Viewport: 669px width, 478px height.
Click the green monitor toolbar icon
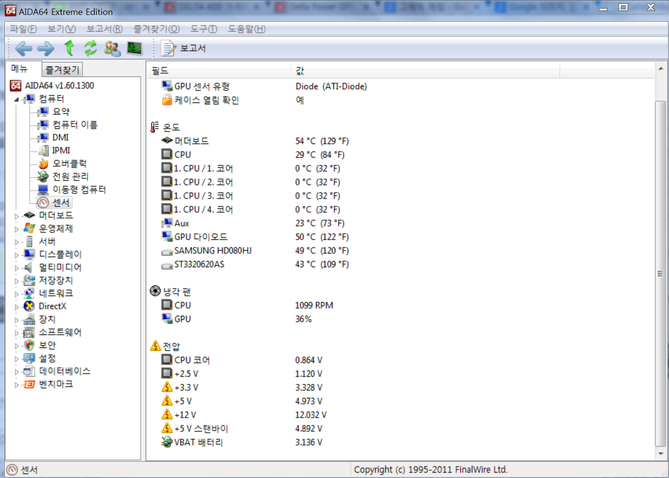(x=135, y=48)
